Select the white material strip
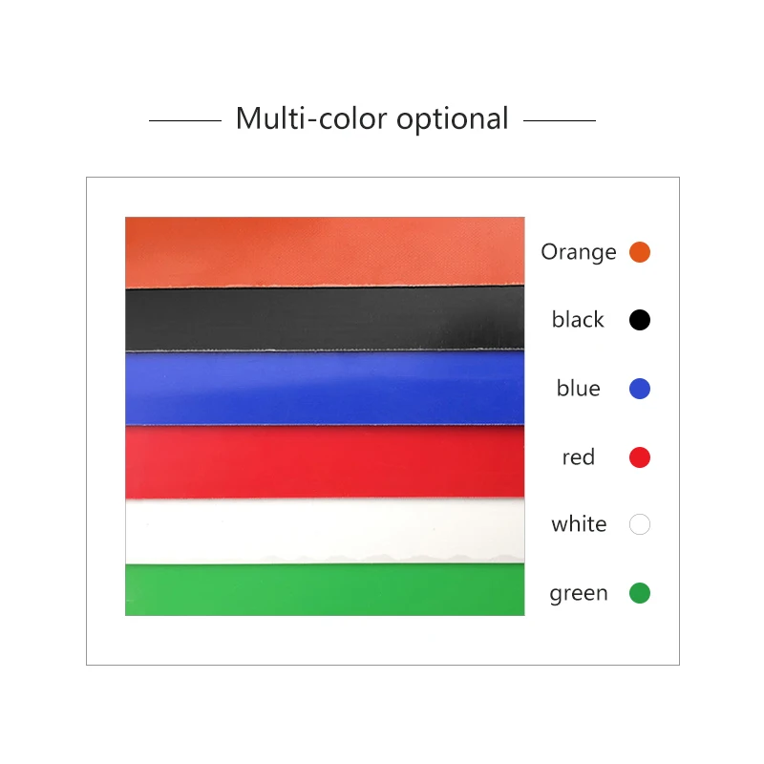 pyautogui.click(x=325, y=530)
